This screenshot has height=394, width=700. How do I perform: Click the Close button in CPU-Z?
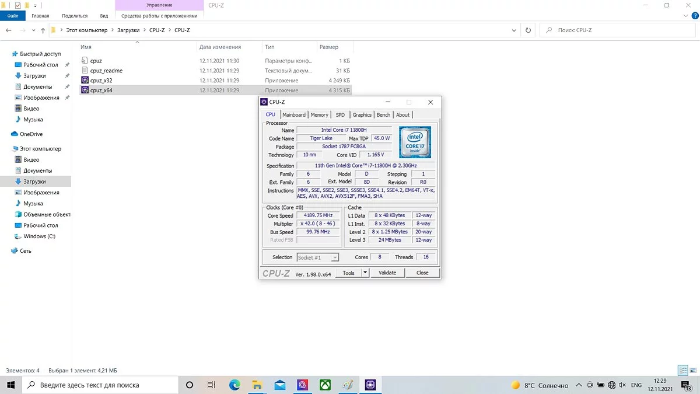422,273
